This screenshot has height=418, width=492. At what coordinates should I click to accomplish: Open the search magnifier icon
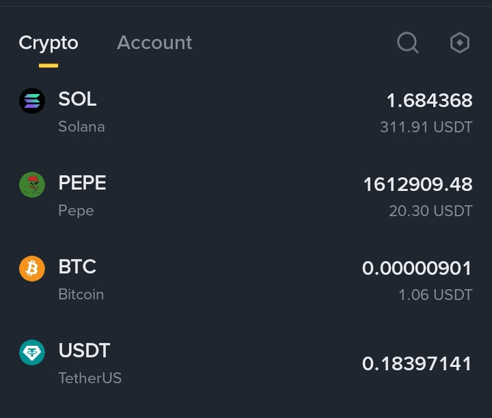408,43
